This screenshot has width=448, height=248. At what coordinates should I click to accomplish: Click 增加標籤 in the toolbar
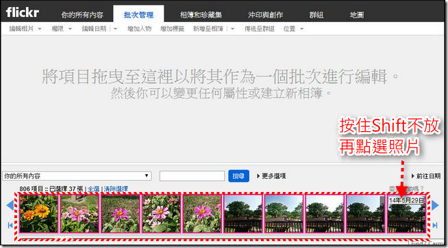coord(172,29)
